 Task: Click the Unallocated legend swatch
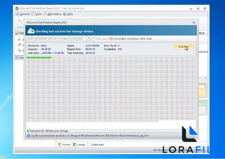(88, 145)
